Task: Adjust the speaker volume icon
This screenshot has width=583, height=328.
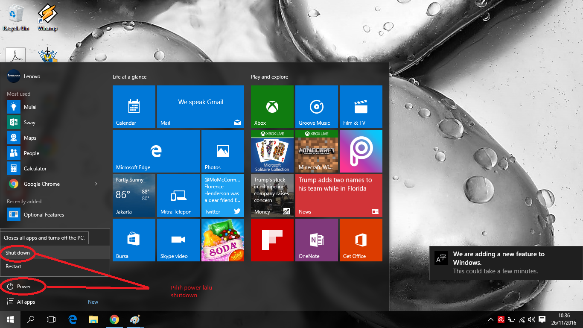Action: coord(531,319)
